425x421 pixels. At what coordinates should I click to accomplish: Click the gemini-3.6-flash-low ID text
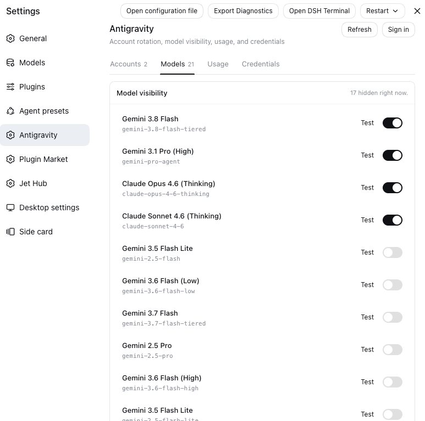tap(158, 291)
